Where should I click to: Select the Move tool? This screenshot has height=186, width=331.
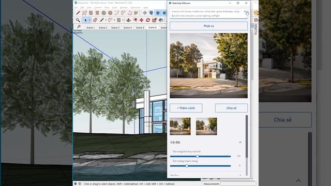coord(141,20)
